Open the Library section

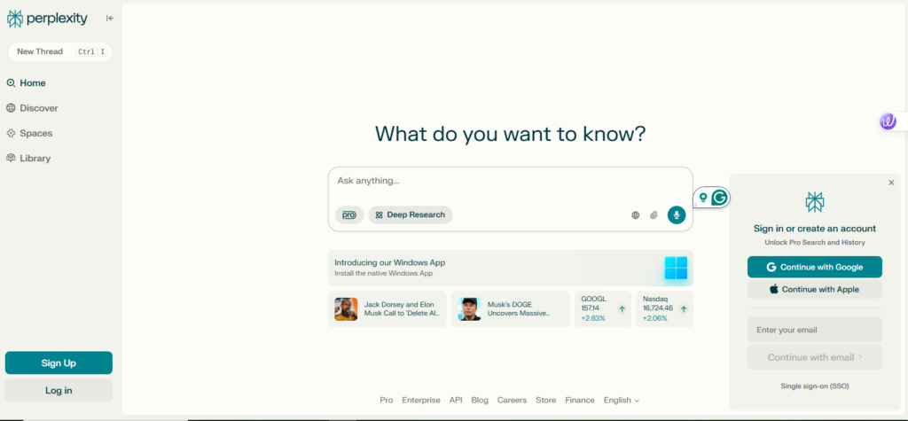pyautogui.click(x=35, y=158)
